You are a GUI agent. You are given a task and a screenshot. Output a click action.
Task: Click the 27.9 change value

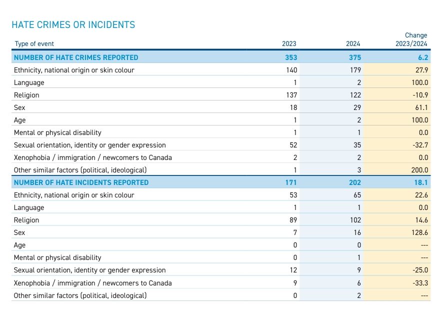point(421,70)
